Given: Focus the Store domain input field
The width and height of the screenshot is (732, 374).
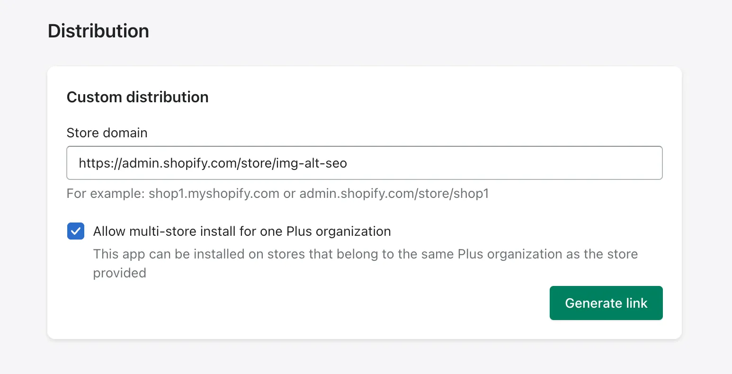Looking at the screenshot, I should [364, 163].
